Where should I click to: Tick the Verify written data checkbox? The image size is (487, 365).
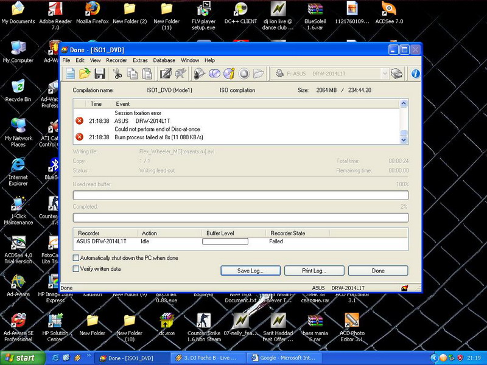76,268
